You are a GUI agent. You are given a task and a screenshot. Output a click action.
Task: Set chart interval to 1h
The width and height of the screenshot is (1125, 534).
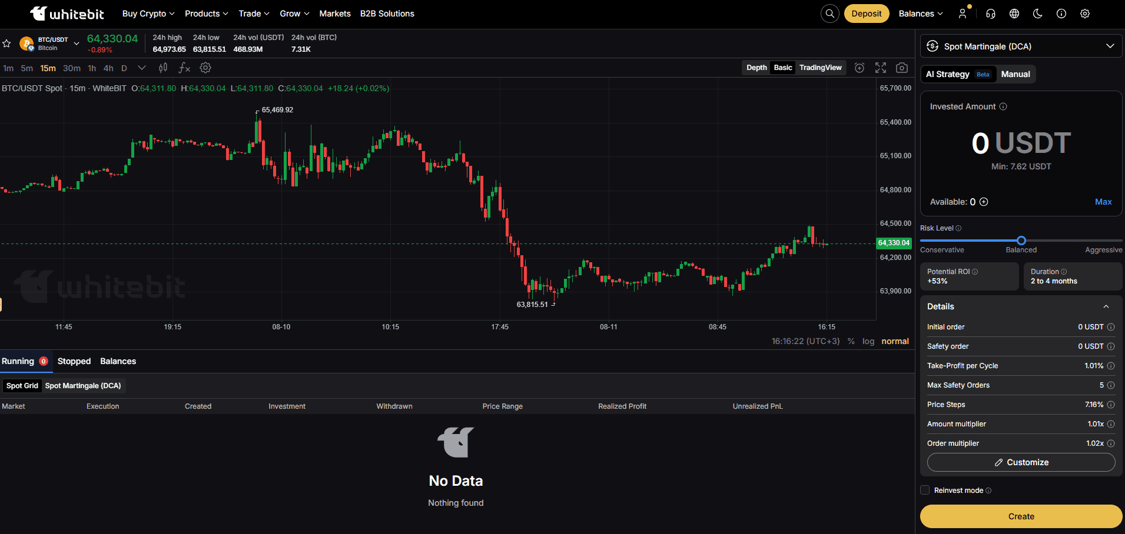[x=92, y=68]
